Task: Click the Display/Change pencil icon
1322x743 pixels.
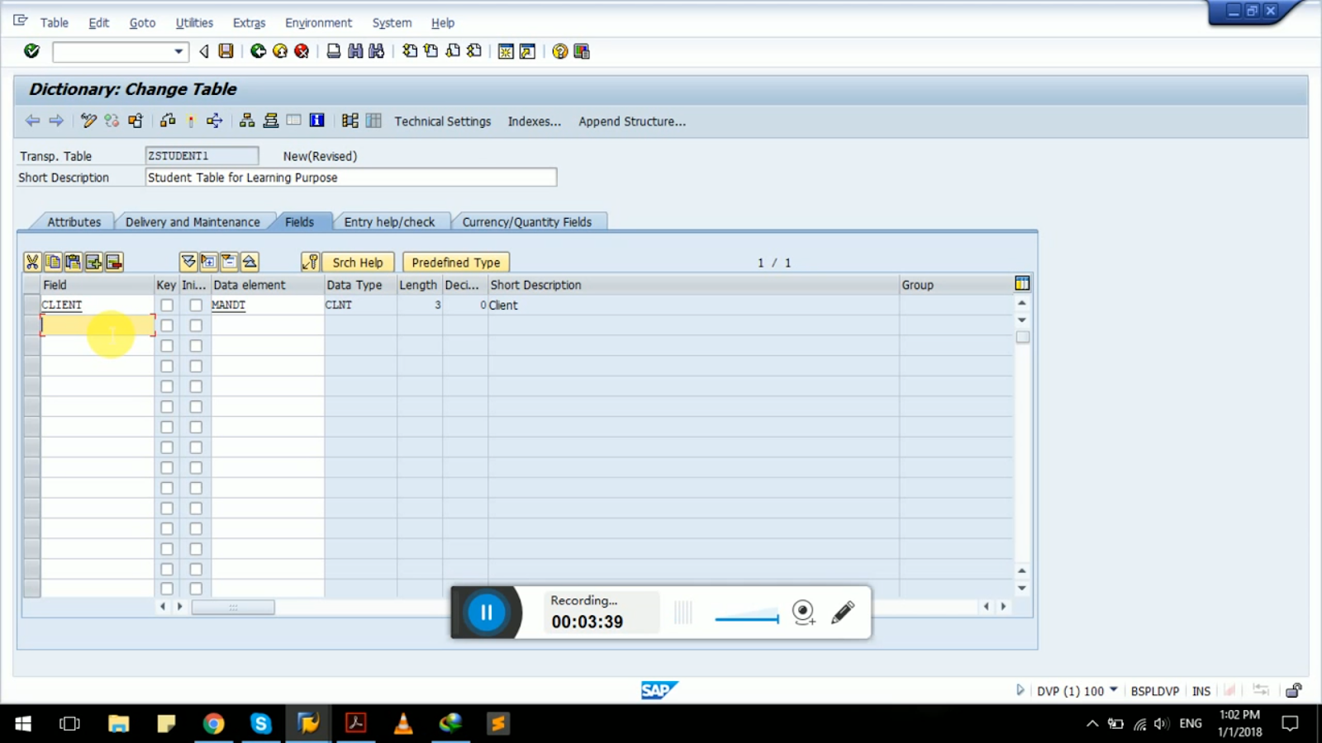Action: click(88, 121)
